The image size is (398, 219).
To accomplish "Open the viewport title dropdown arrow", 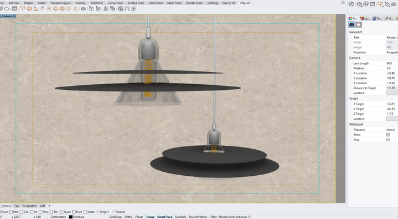I will [x=15, y=16].
